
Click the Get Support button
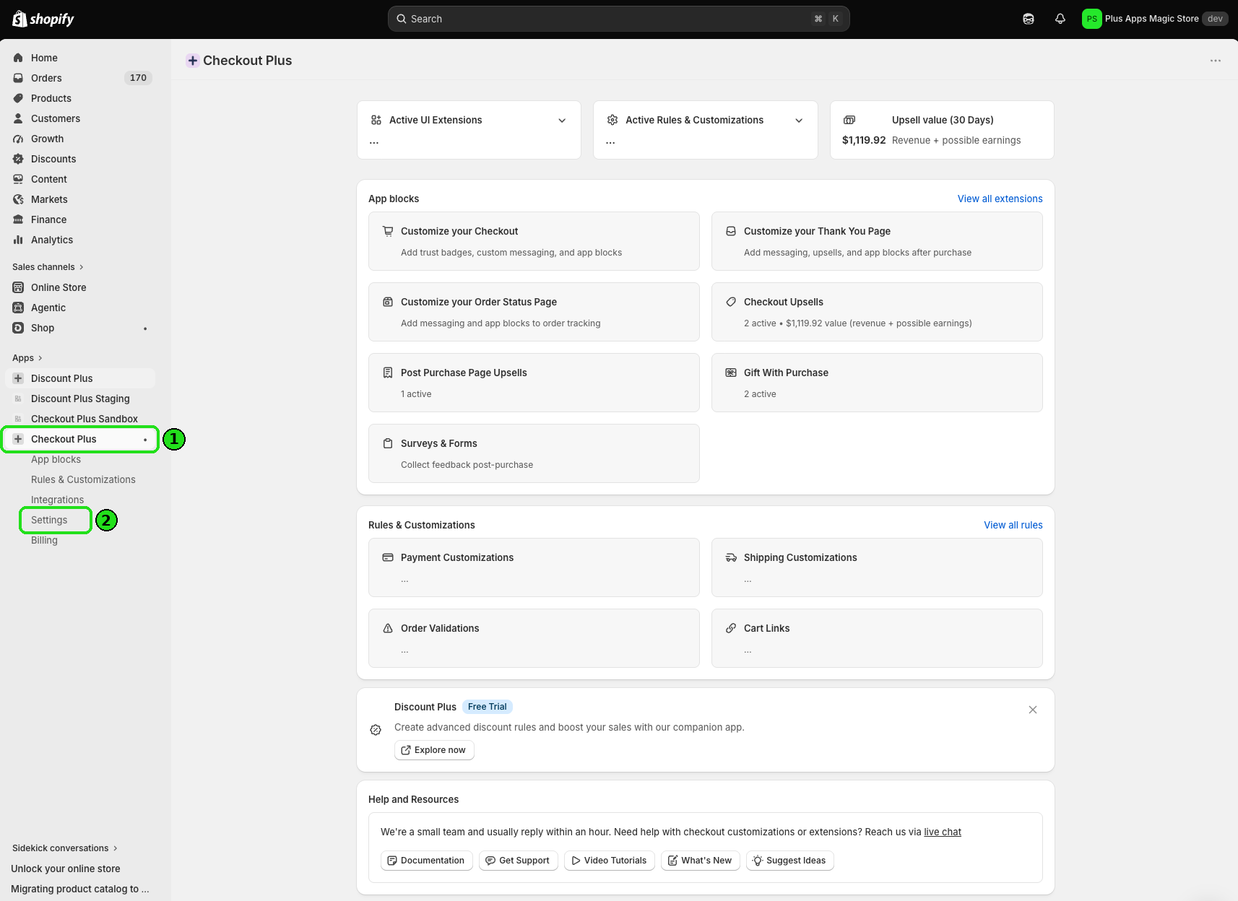pyautogui.click(x=518, y=861)
